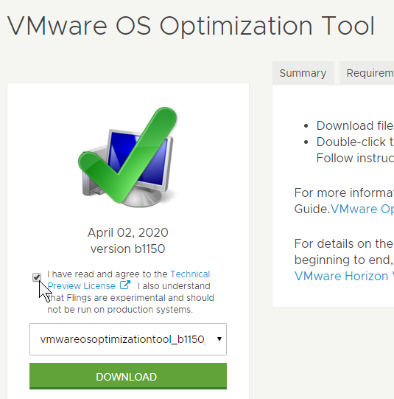Switch to the Summary tab
The image size is (394, 399).
[x=303, y=73]
